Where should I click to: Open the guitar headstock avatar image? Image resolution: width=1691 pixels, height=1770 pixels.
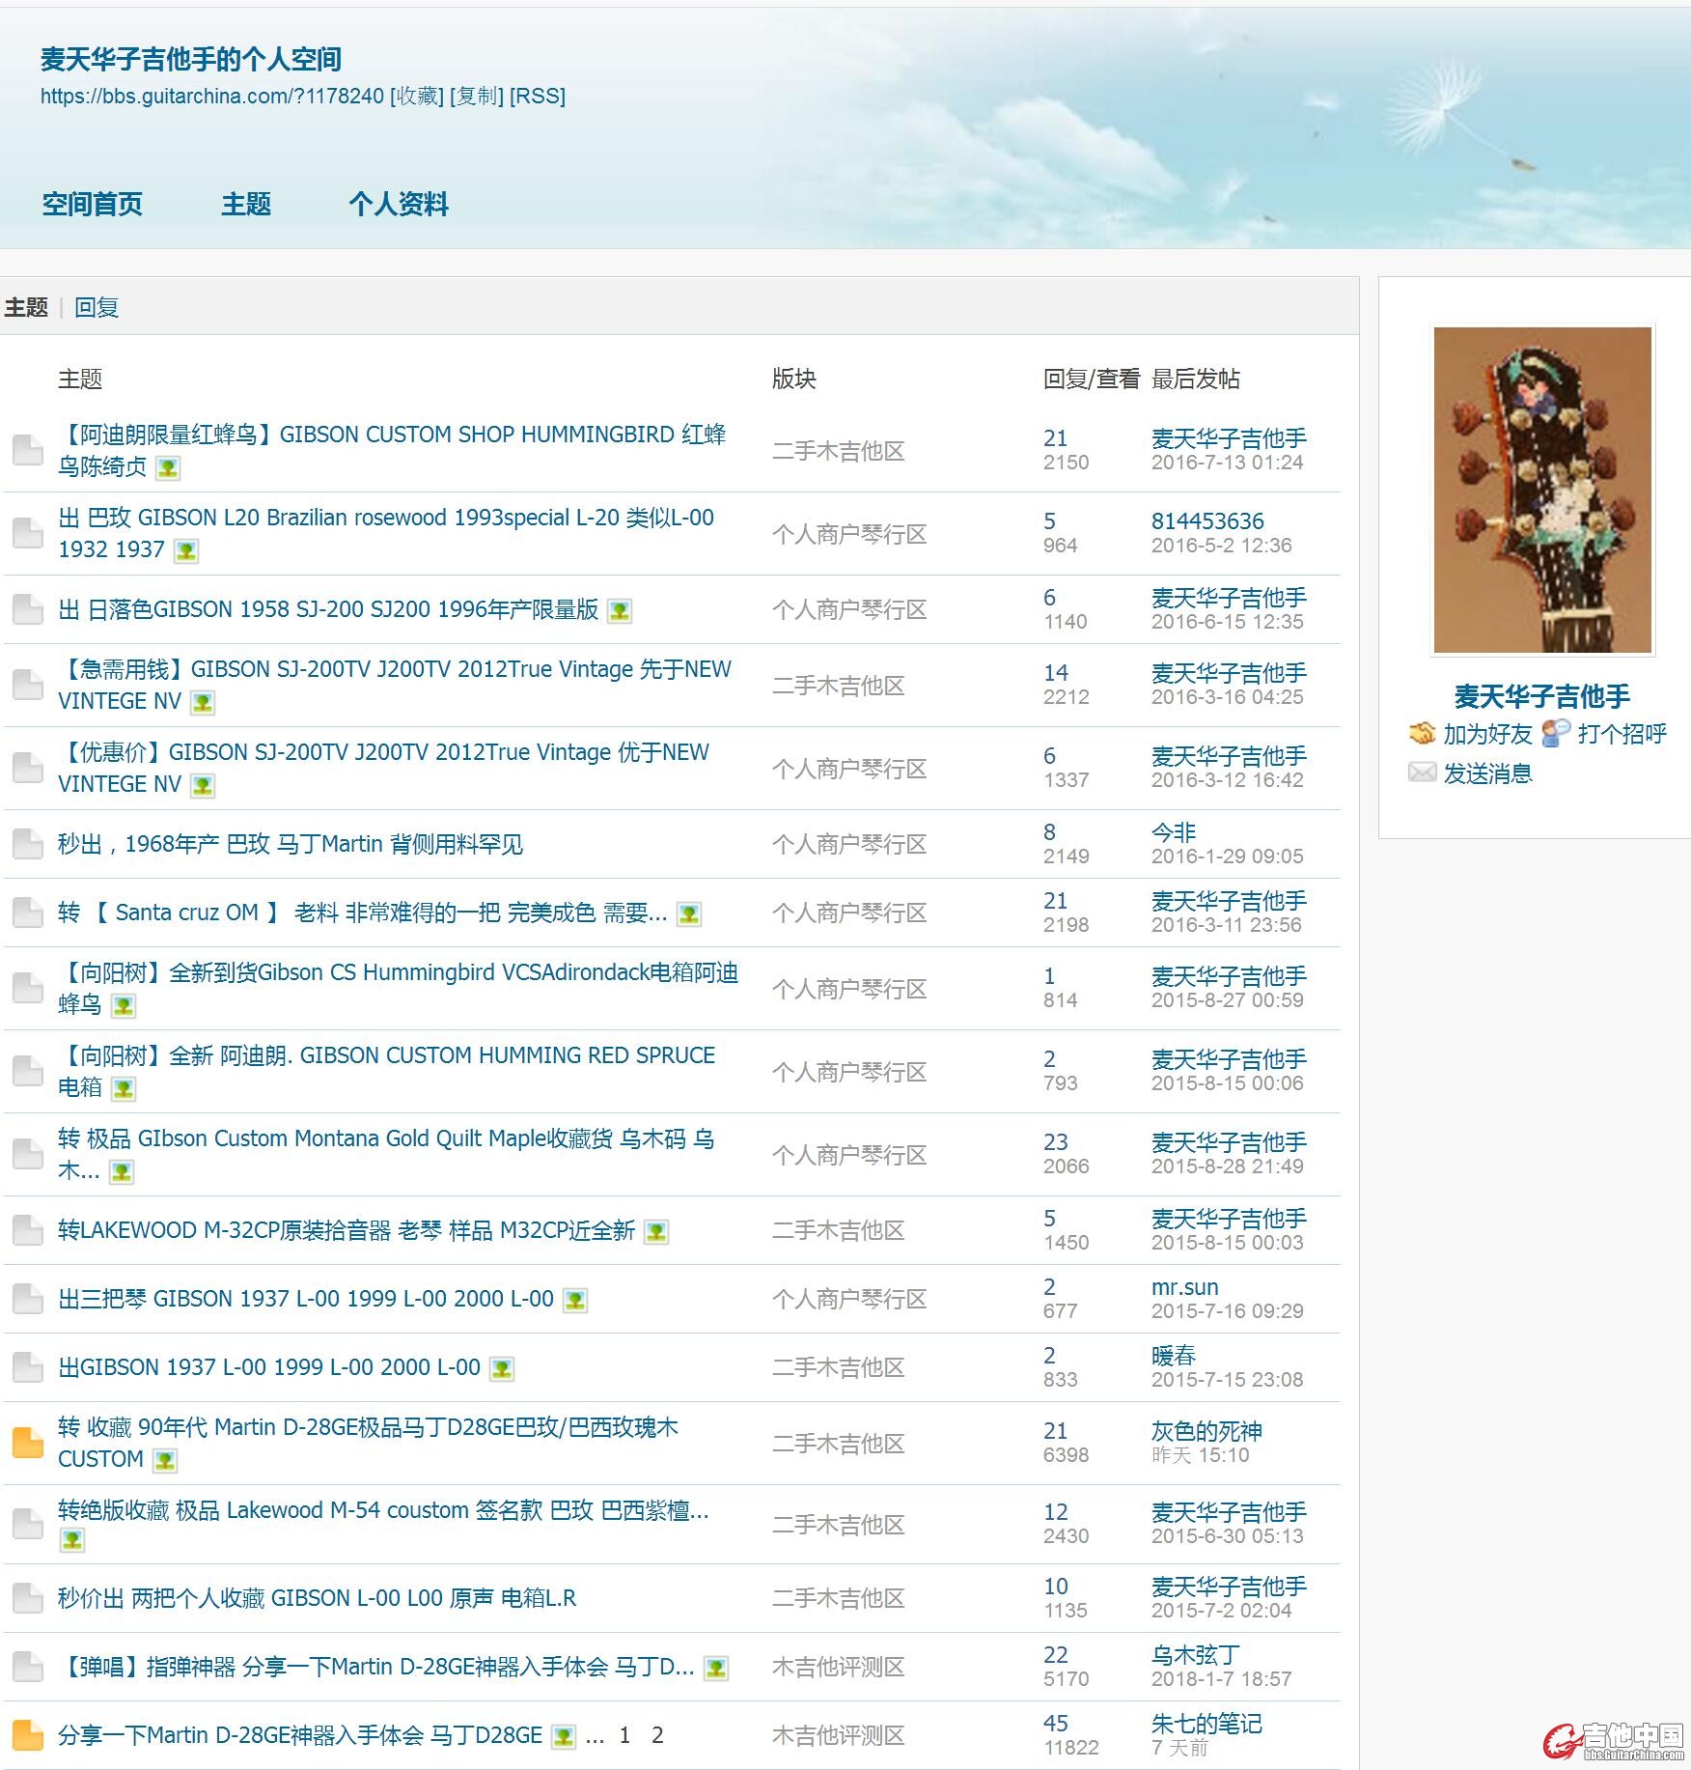coord(1542,490)
